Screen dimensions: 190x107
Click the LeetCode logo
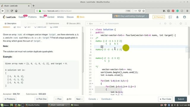click(9, 17)
